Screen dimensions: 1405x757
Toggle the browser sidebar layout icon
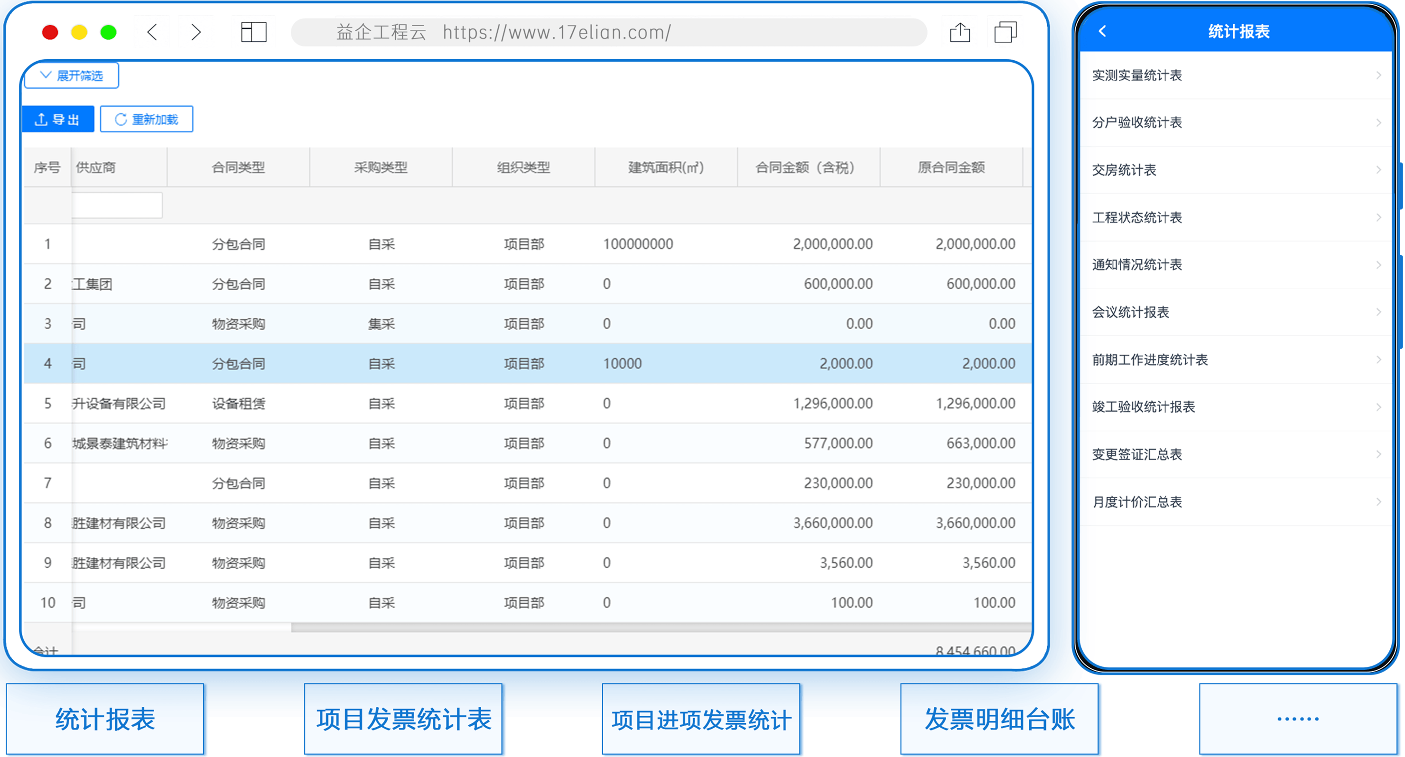click(x=253, y=32)
